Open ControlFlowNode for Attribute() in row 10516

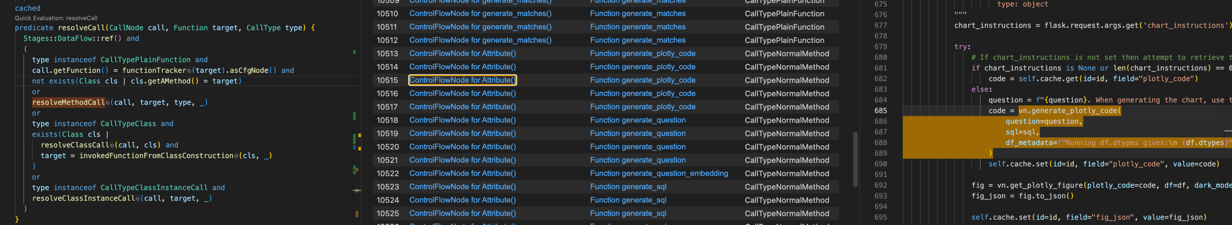[463, 93]
